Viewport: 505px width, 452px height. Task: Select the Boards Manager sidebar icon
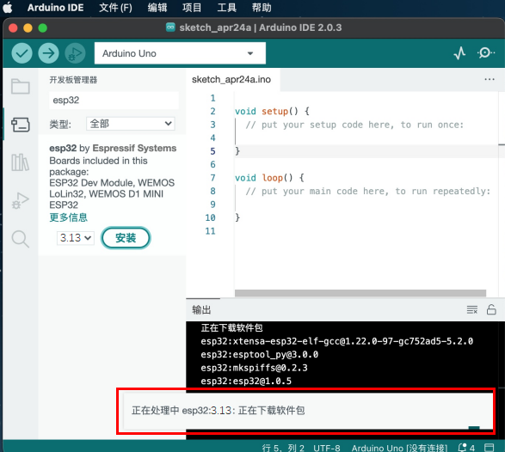tap(21, 125)
